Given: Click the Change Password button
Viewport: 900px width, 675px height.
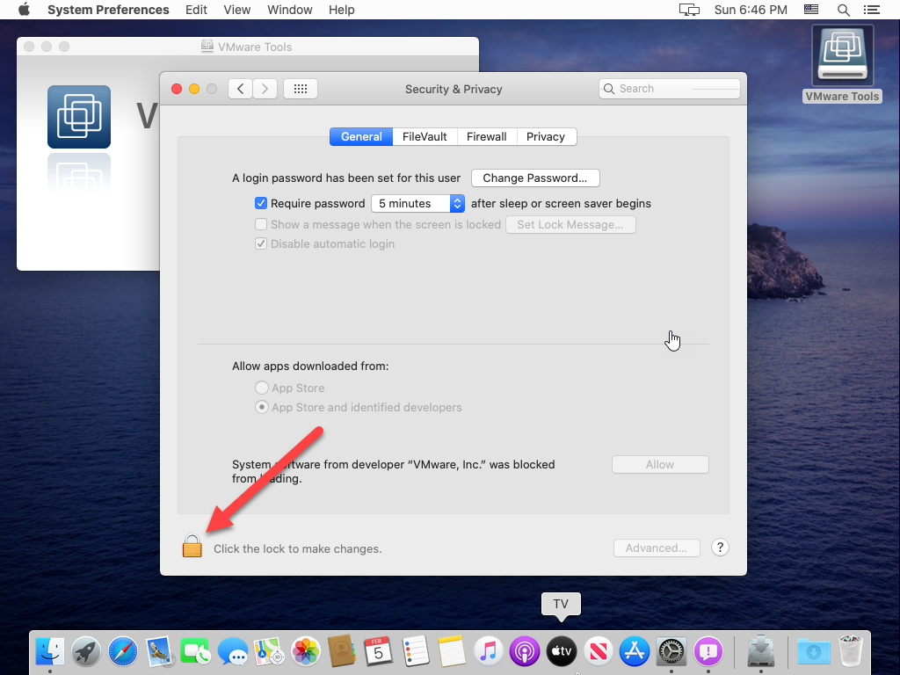Looking at the screenshot, I should tap(535, 178).
